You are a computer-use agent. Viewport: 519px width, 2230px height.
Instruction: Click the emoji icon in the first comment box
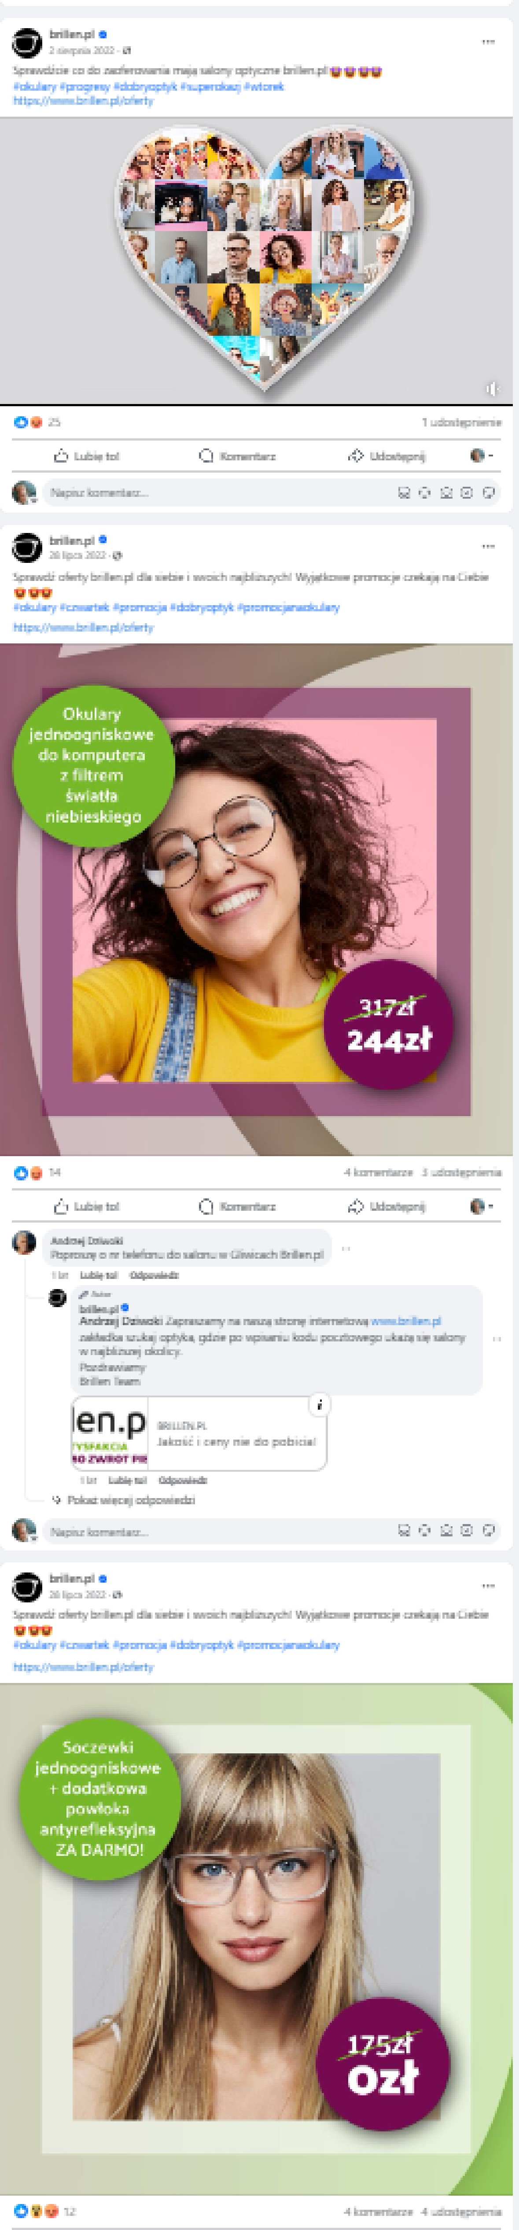point(424,492)
